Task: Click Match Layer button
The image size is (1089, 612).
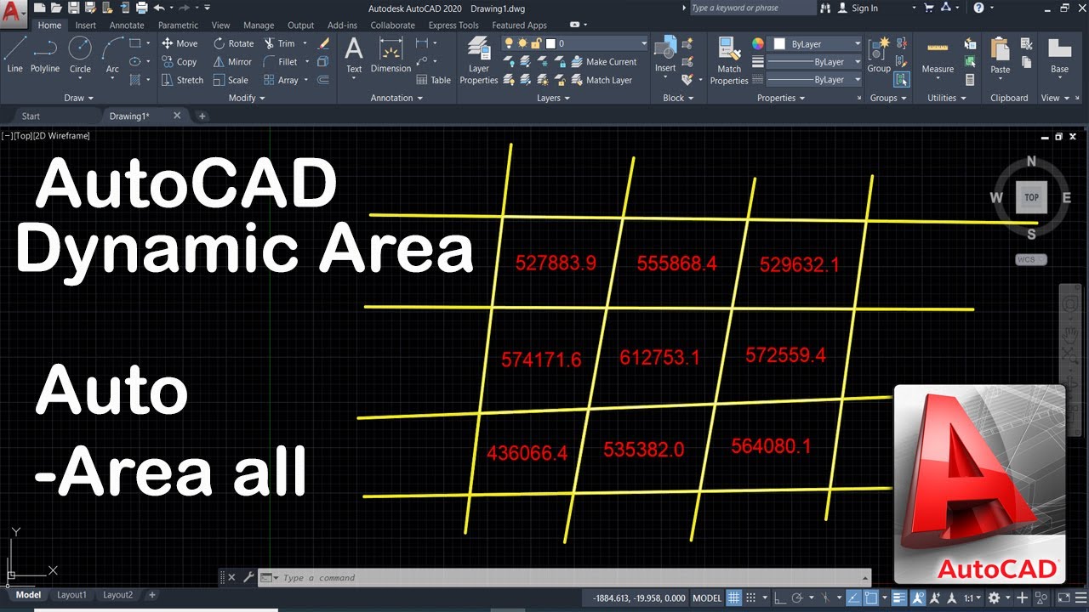Action: point(602,80)
